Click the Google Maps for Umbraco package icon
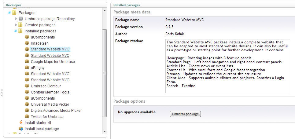The height and width of the screenshot is (139, 295). (27, 62)
